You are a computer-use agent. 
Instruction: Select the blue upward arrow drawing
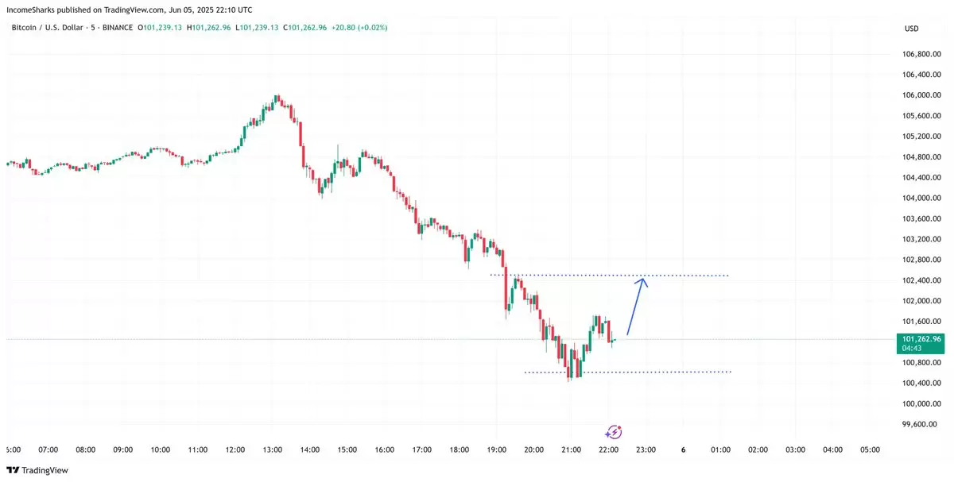pyautogui.click(x=638, y=306)
